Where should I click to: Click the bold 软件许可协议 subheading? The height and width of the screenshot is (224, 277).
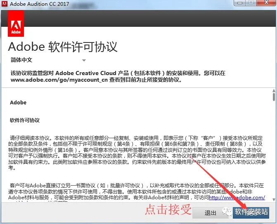pyautogui.click(x=25, y=120)
